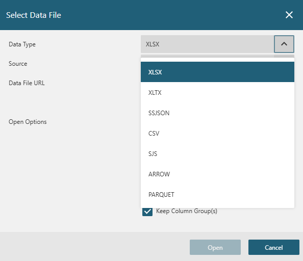Image resolution: width=303 pixels, height=261 pixels.
Task: Choose XLTX in the data type list
Action: point(217,92)
